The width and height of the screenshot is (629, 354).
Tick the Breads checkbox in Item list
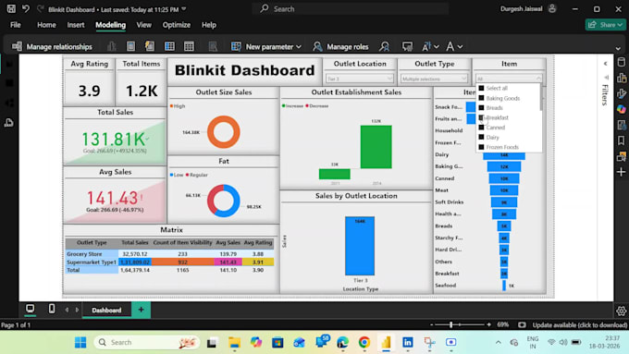(x=481, y=108)
